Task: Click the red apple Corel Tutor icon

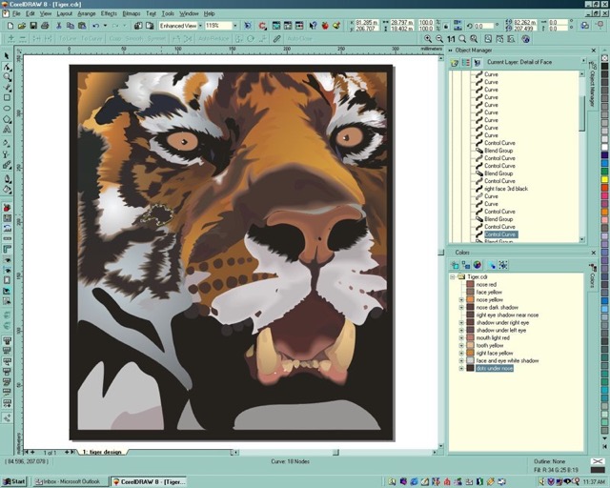Action: (x=325, y=26)
